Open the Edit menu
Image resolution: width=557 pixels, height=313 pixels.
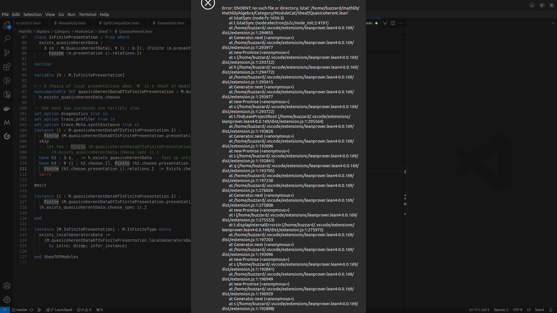tap(16, 14)
